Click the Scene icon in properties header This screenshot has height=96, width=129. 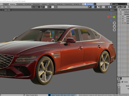coord(123,82)
